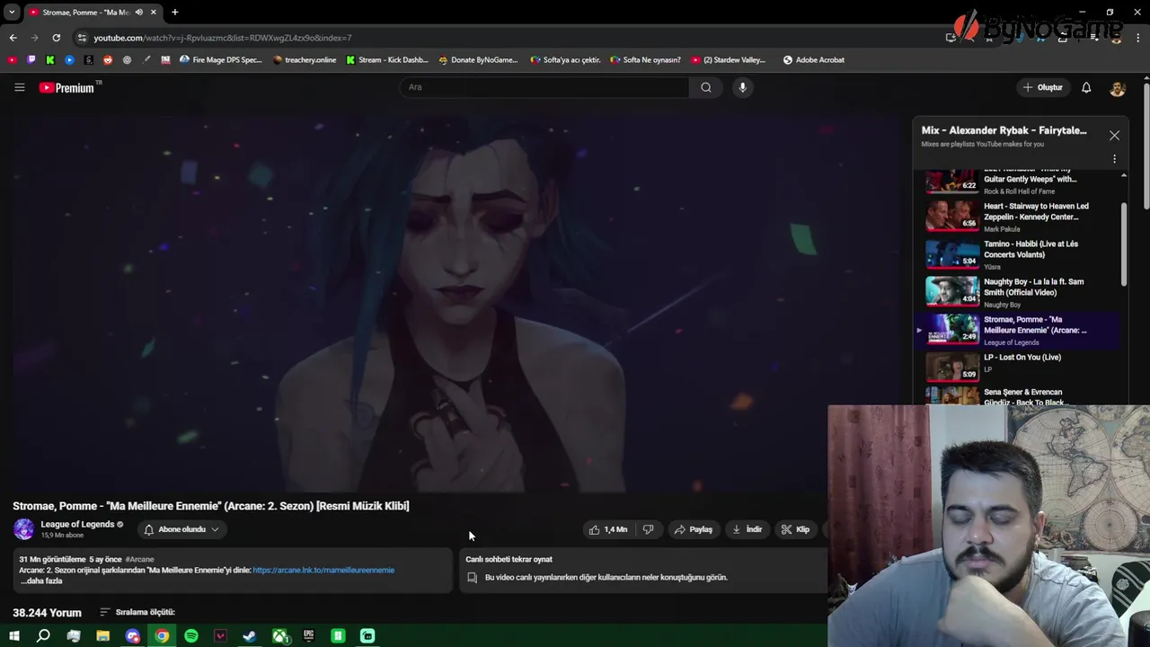The image size is (1150, 647).
Task: Open League of Legends channel avatar
Action: 24,529
